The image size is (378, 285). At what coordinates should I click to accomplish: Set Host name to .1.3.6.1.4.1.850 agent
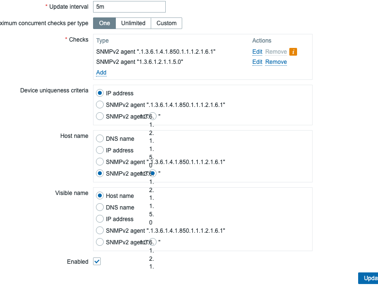[x=100, y=162]
